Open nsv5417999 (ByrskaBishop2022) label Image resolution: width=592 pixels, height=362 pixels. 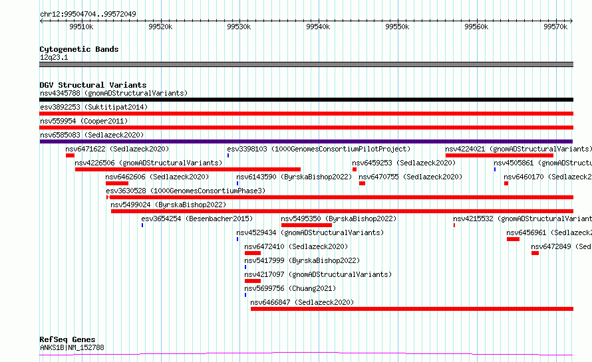tap(302, 260)
